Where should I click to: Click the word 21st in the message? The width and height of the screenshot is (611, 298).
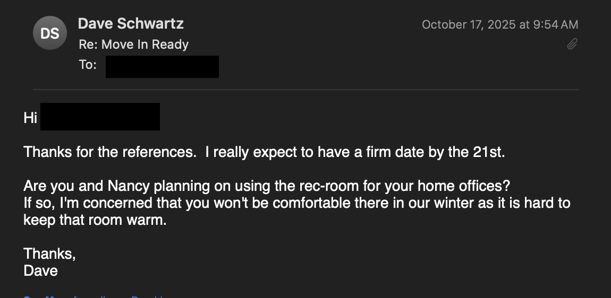(488, 153)
